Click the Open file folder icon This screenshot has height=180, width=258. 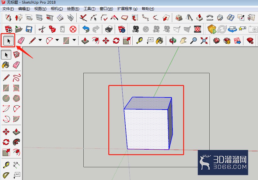coord(19,29)
